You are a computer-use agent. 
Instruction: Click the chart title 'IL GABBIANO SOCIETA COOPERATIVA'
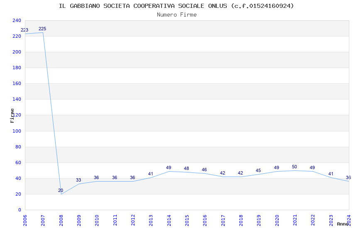point(176,6)
